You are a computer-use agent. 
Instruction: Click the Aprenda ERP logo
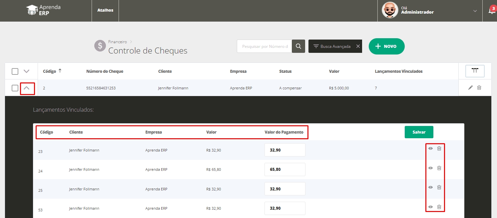43,10
